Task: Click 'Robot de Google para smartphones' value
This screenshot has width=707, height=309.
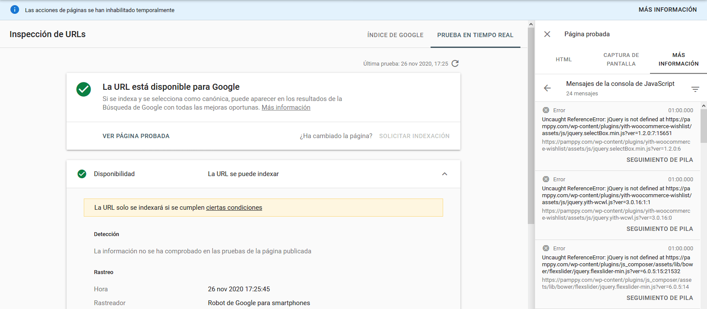Action: [259, 303]
